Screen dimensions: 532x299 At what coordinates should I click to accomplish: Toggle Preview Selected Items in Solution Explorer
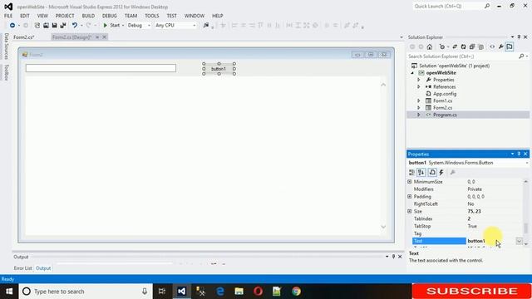510,47
